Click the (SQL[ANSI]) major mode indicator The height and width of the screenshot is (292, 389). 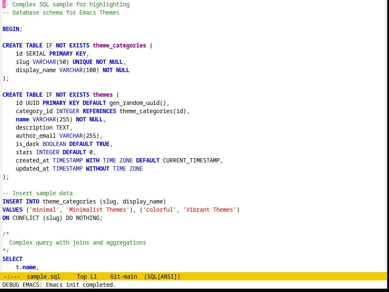click(x=162, y=276)
